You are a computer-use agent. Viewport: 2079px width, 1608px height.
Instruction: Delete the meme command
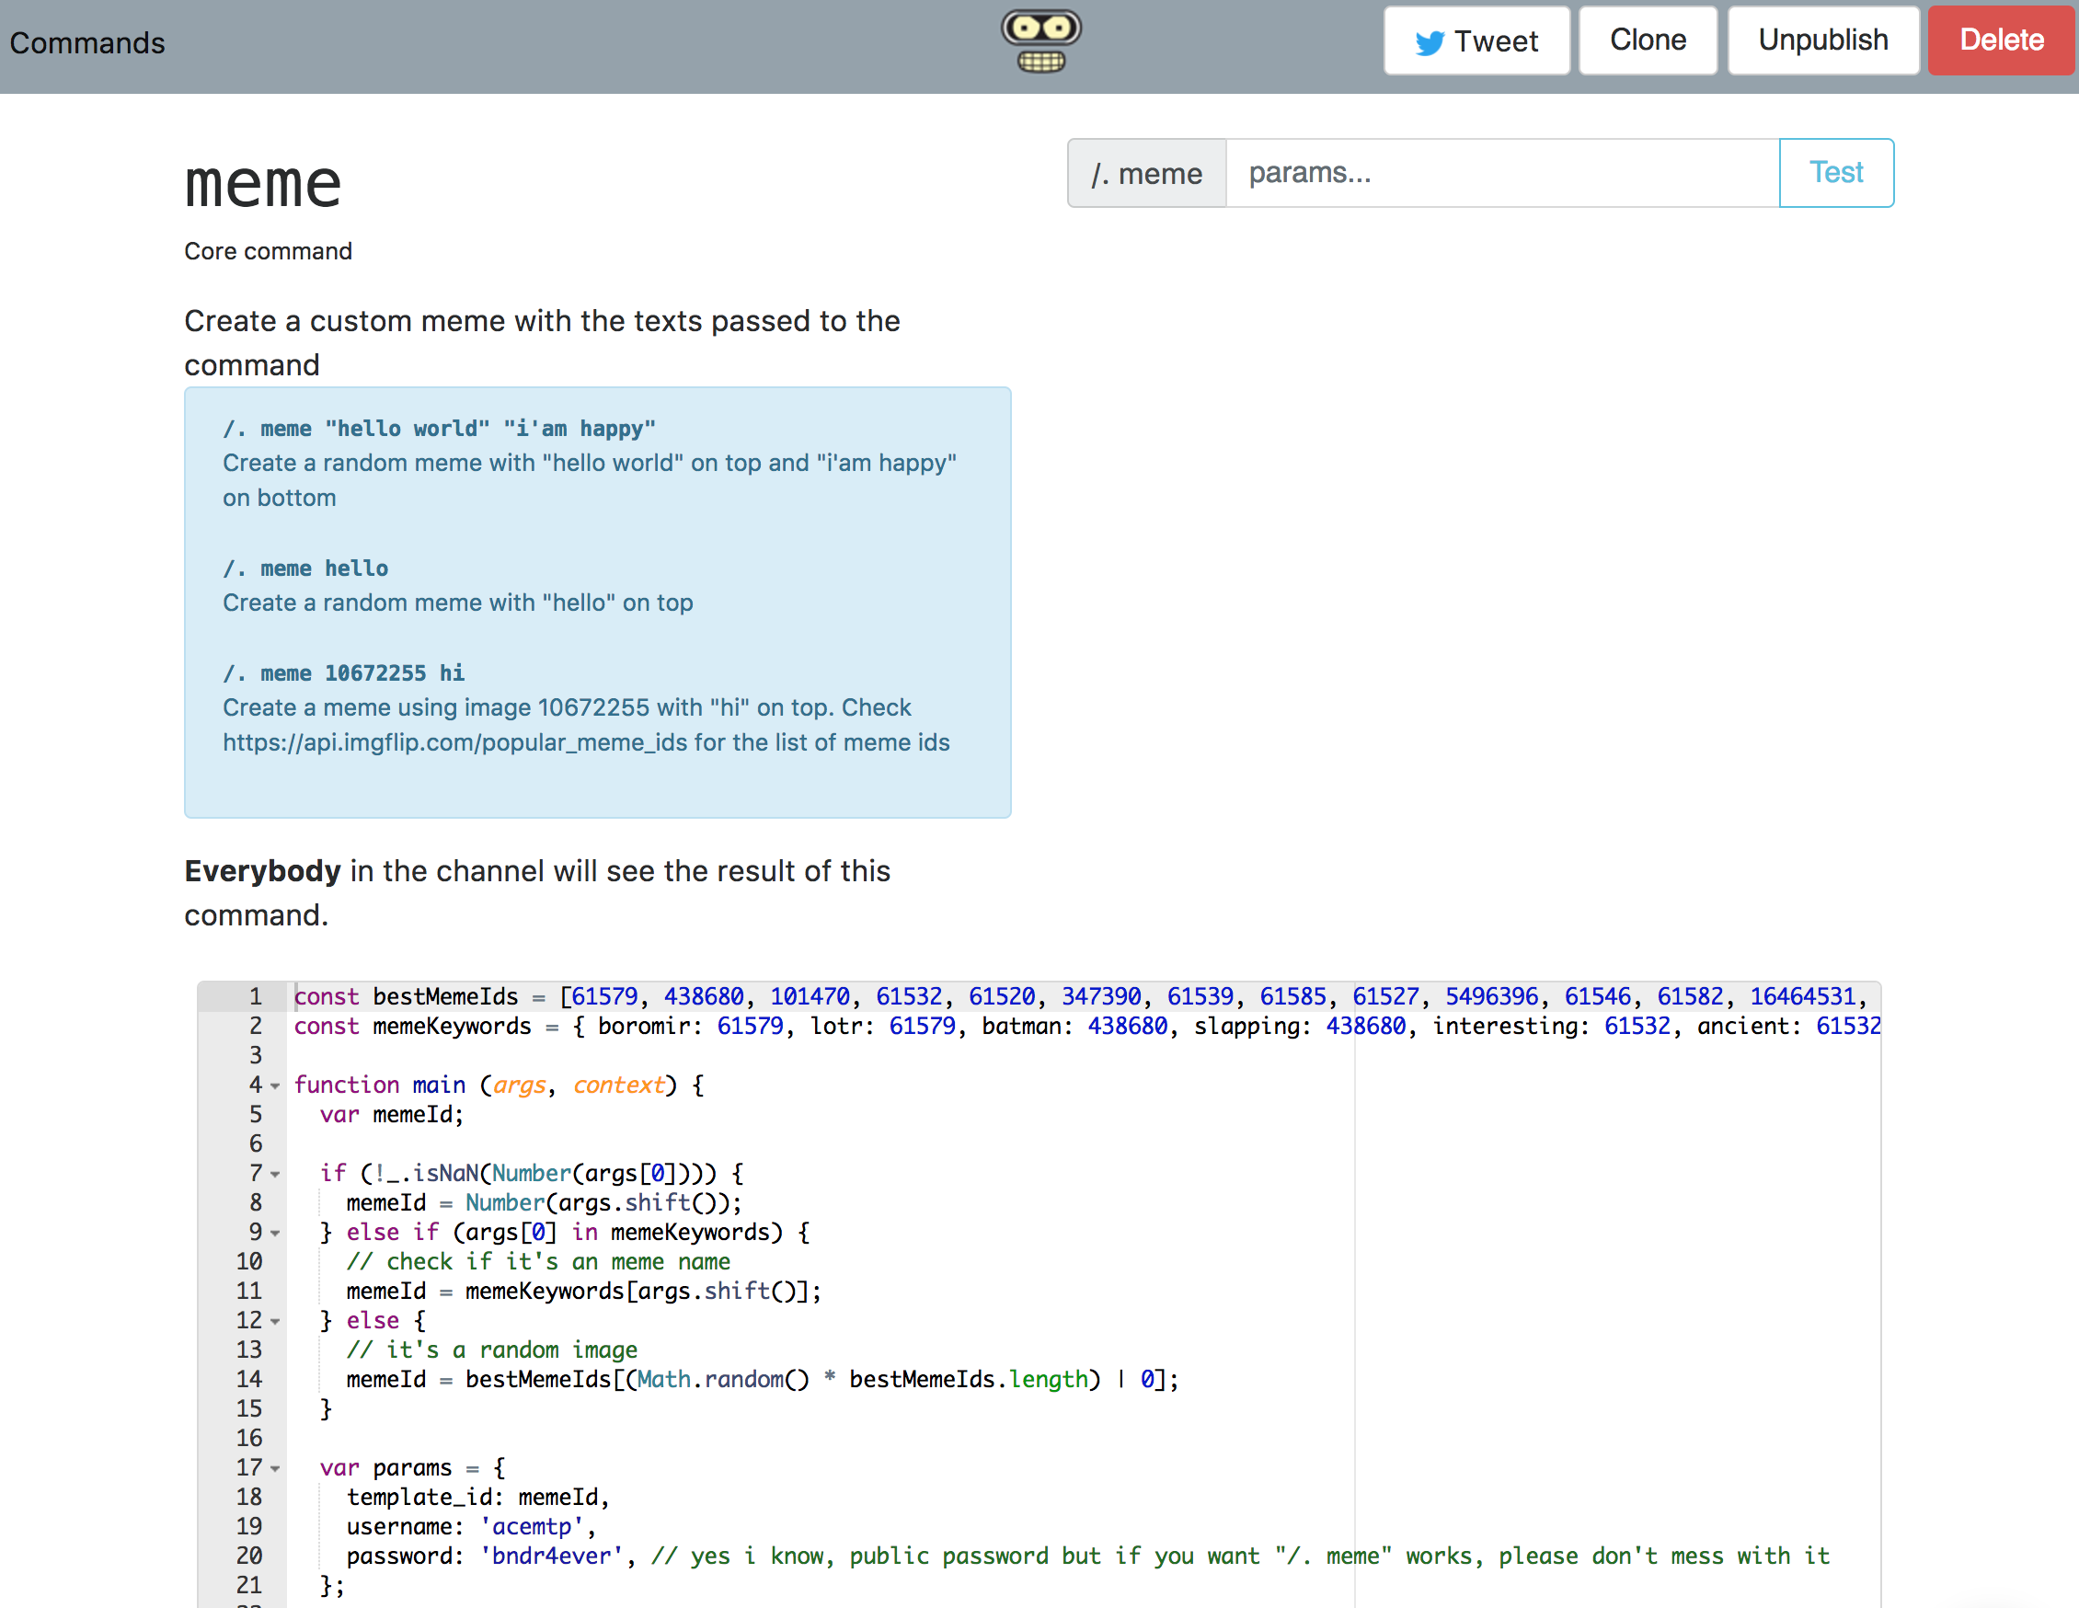2001,41
